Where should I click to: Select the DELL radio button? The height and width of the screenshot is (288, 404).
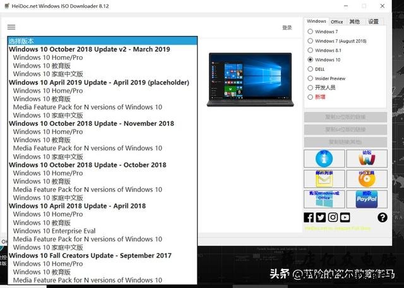coord(310,69)
